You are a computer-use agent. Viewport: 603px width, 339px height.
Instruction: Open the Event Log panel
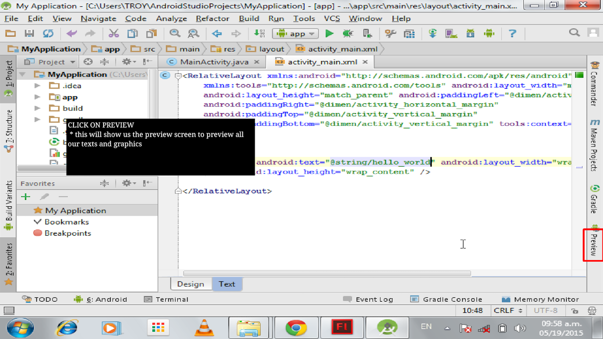[368, 299]
